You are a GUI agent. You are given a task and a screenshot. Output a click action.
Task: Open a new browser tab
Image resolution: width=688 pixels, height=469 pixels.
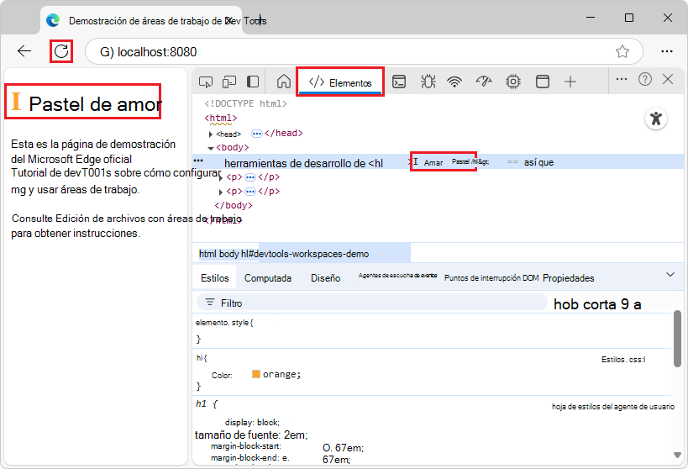tap(260, 20)
